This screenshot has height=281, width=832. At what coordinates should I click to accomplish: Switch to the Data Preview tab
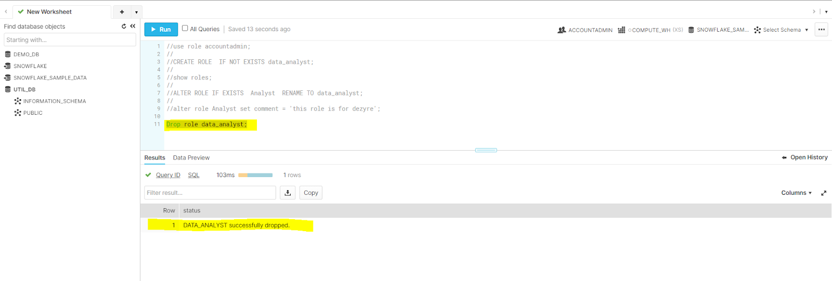191,158
